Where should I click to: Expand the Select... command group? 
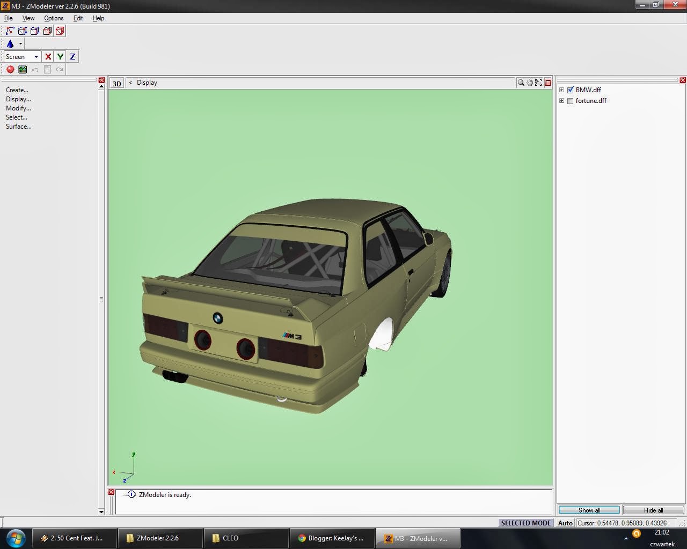[x=17, y=117]
